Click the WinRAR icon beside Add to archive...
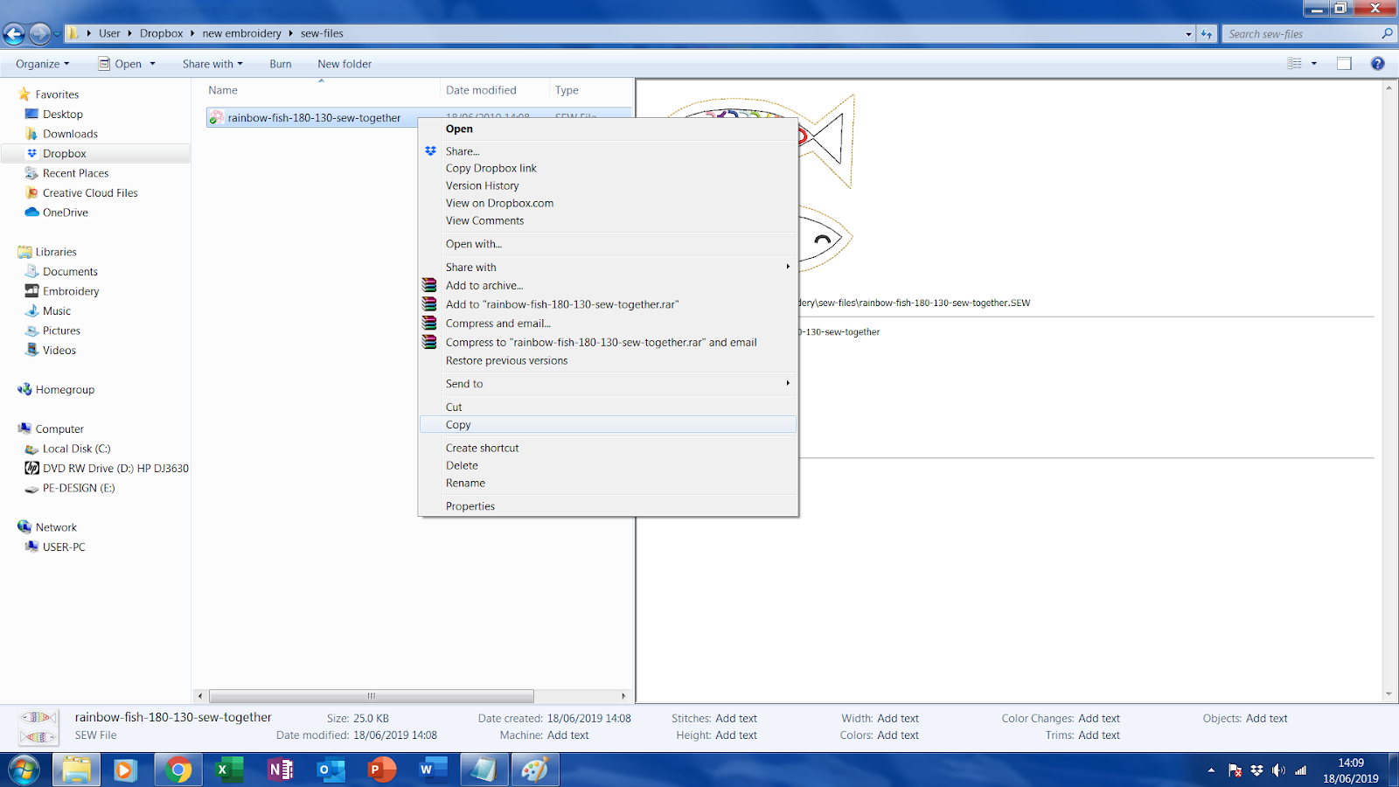 click(x=429, y=285)
